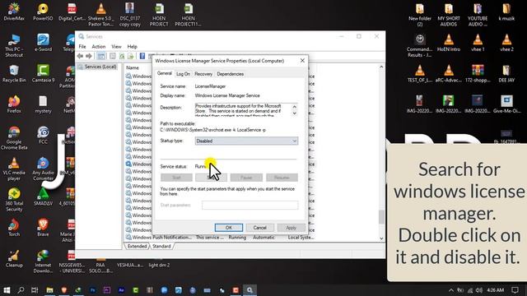Open the Windows Start menu

tap(7, 290)
